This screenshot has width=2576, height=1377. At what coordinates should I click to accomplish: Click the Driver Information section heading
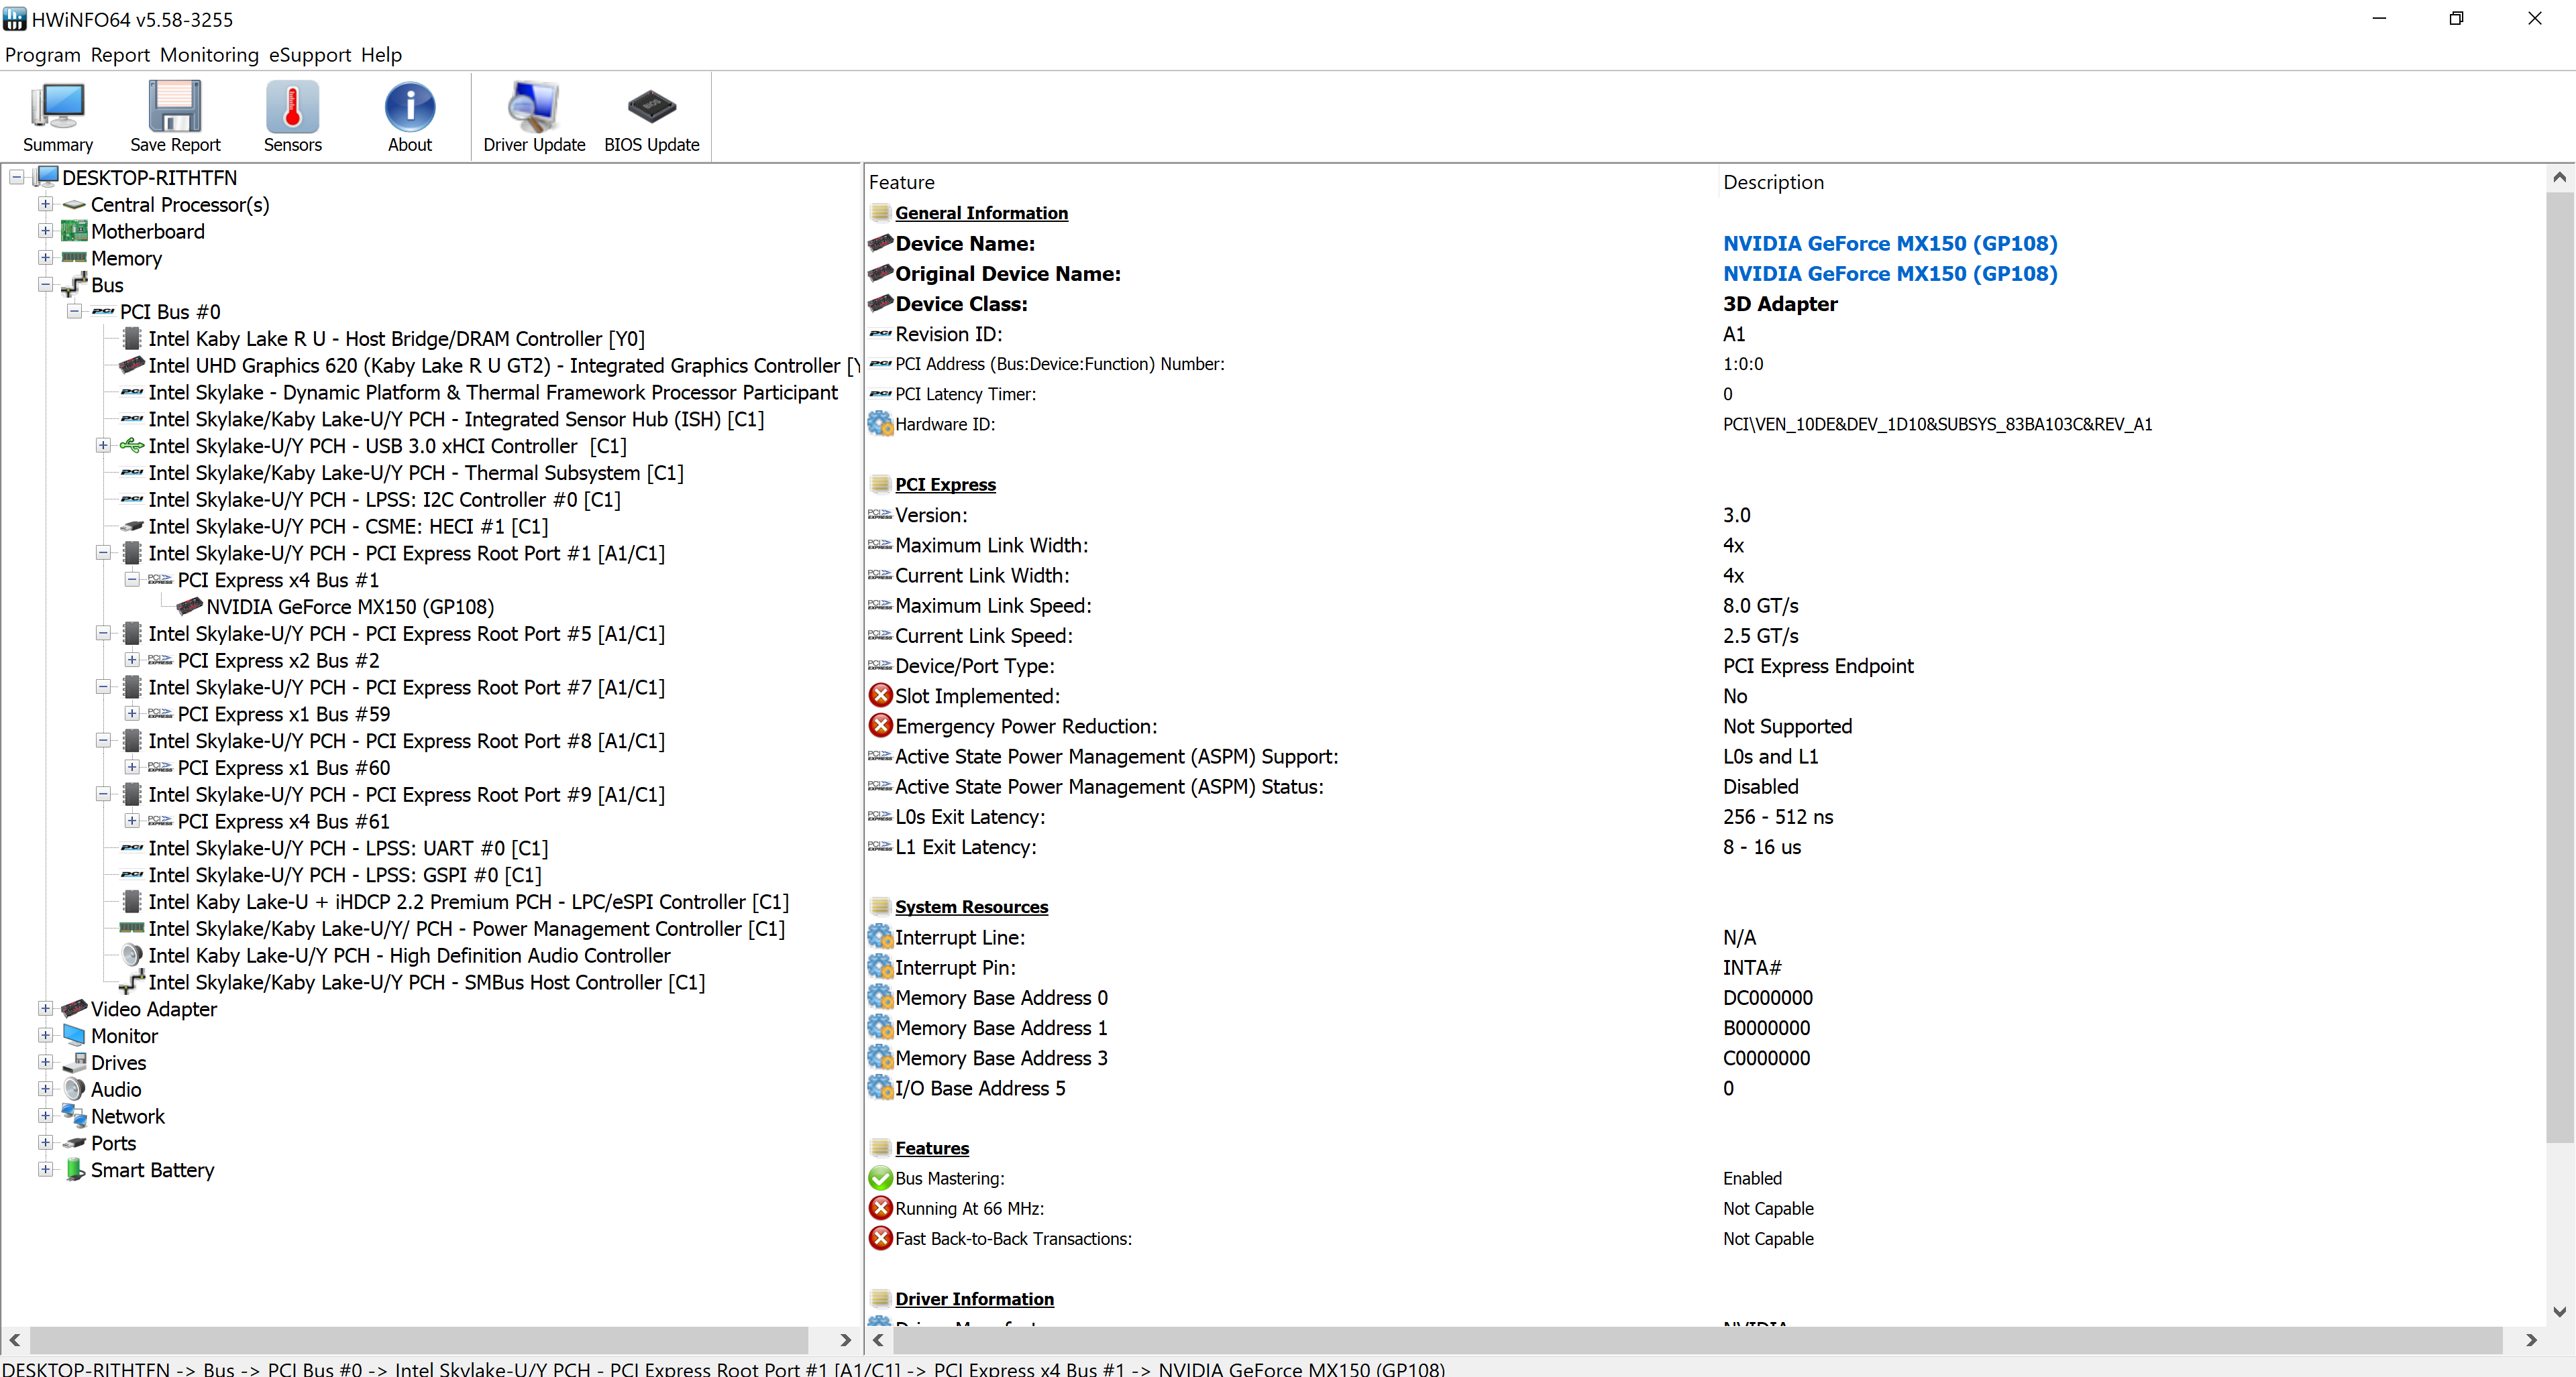tap(974, 1300)
